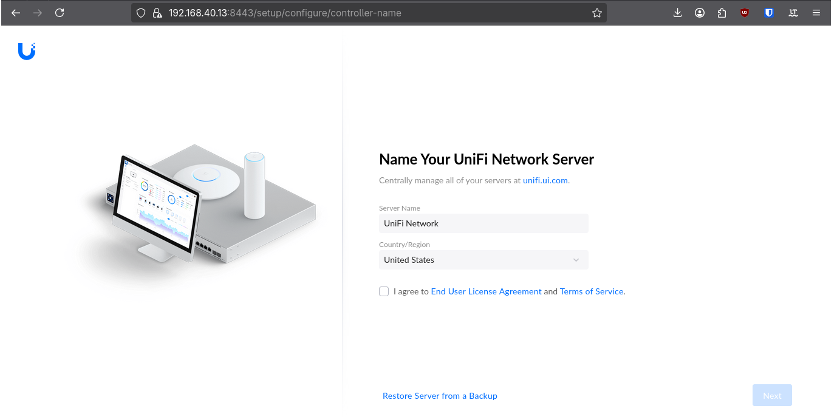Open the Terms of Service link

coord(592,291)
